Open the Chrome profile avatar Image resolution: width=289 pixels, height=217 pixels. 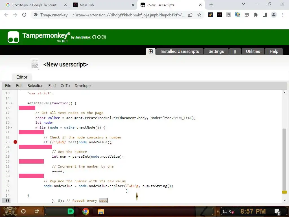274,15
